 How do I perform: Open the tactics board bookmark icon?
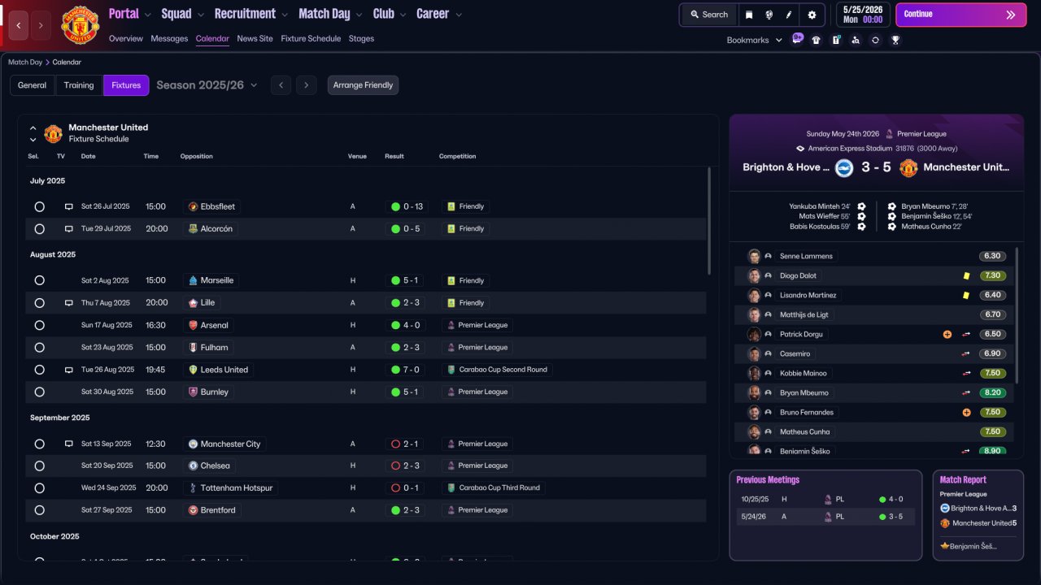(x=836, y=40)
